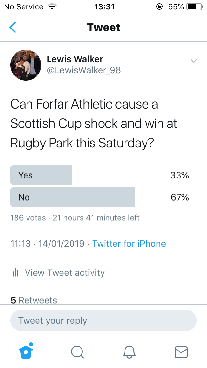Open the Notifications bell tab

[x=129, y=352]
